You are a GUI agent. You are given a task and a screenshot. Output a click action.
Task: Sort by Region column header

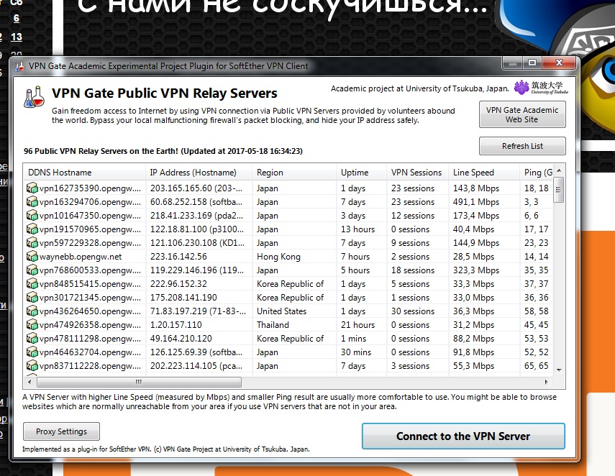294,173
